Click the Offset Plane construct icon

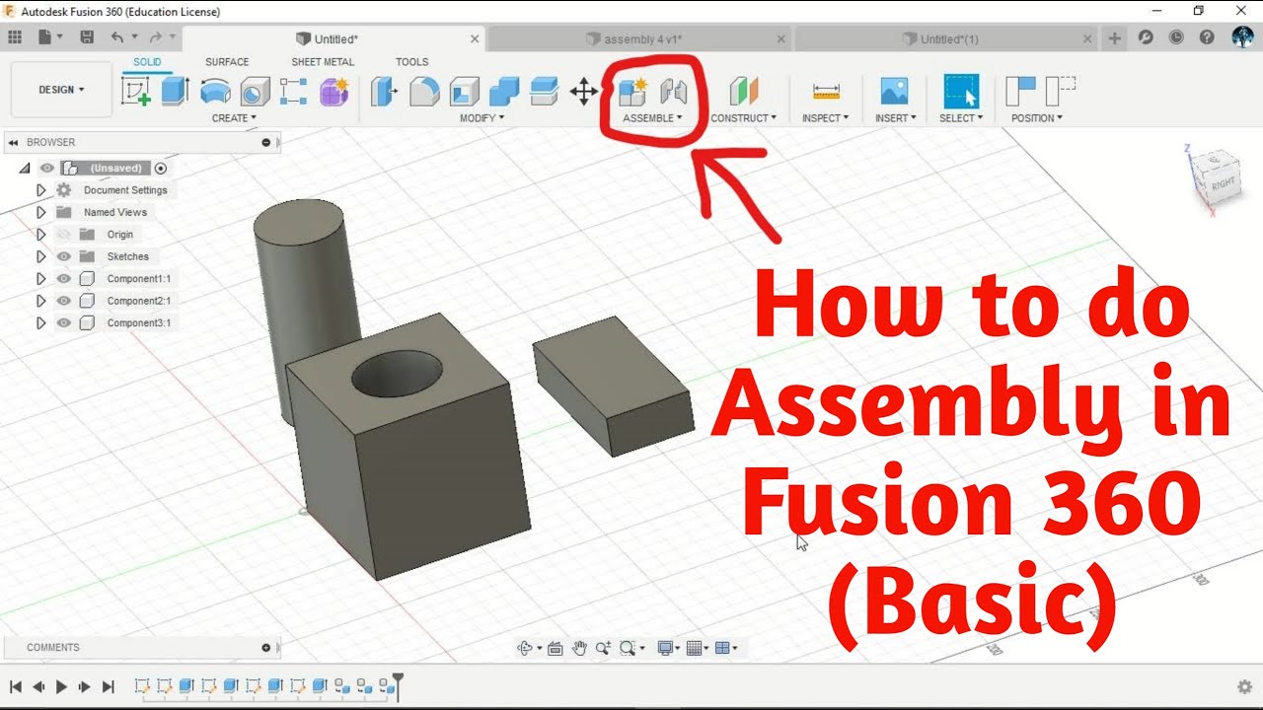[x=744, y=92]
